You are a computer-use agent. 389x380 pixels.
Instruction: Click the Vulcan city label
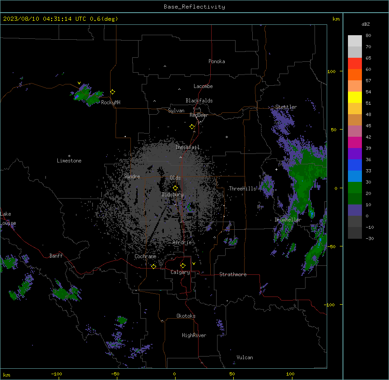click(x=245, y=357)
